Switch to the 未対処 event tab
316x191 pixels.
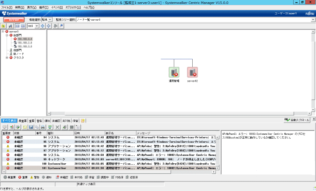pos(66,121)
